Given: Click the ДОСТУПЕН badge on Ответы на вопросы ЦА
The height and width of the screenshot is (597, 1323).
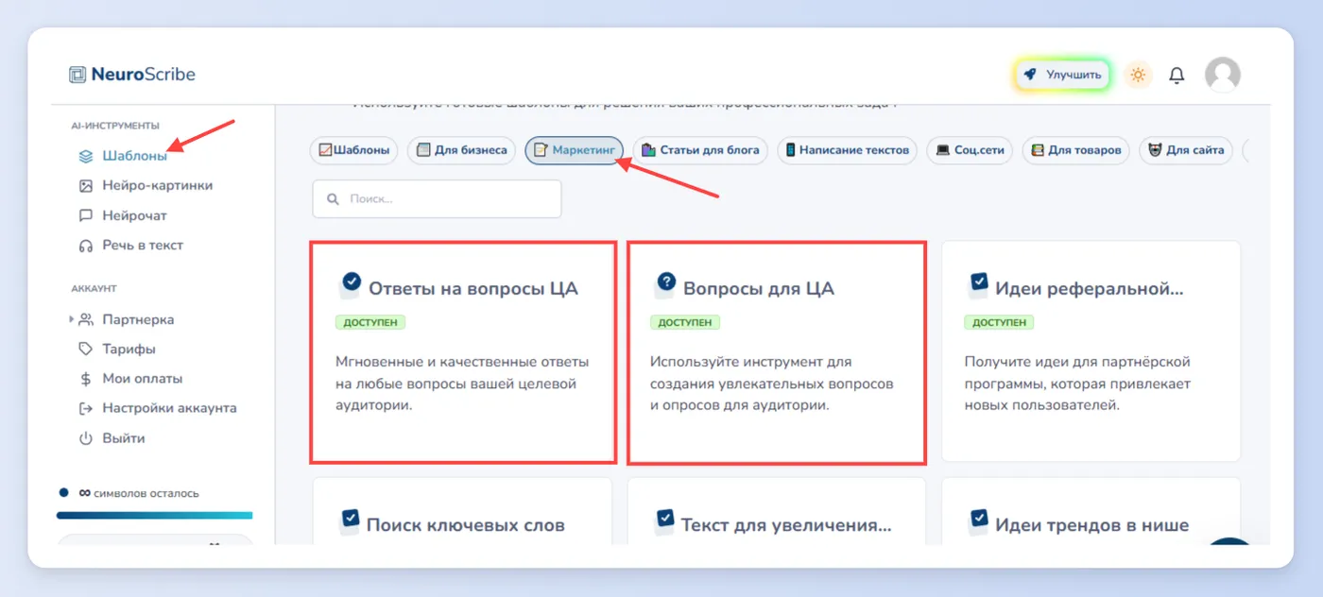Looking at the screenshot, I should click(370, 322).
